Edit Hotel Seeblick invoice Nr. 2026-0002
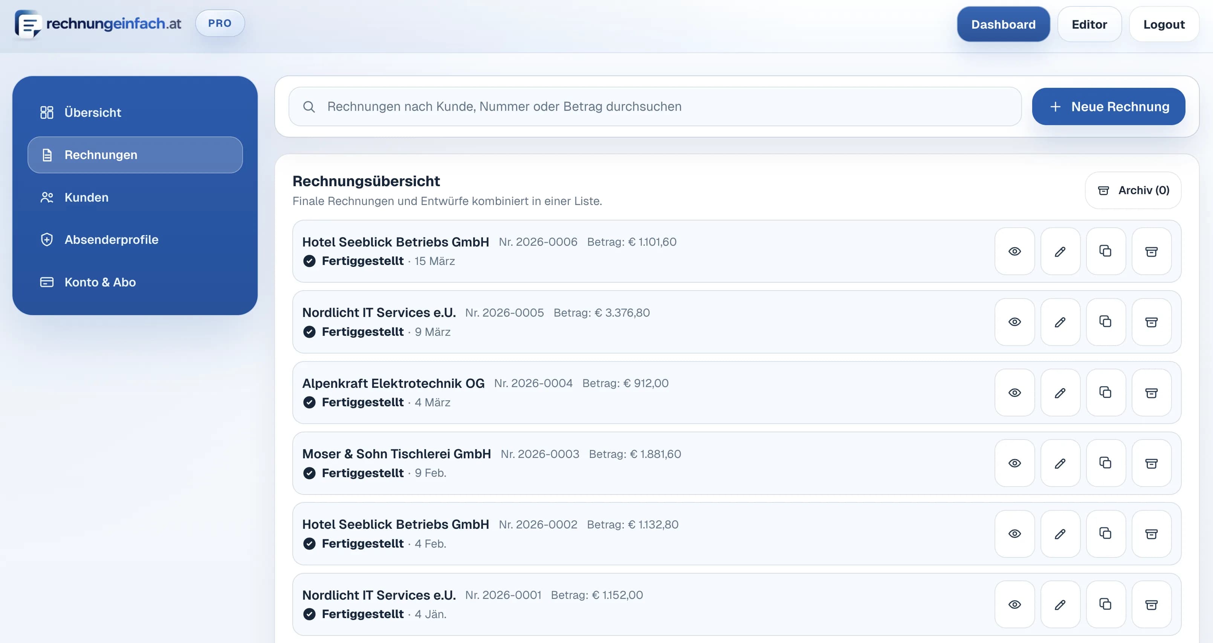This screenshot has height=643, width=1213. [1060, 534]
